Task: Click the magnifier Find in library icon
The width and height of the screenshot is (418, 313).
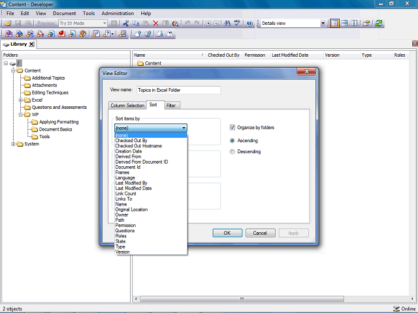Action: [175, 23]
